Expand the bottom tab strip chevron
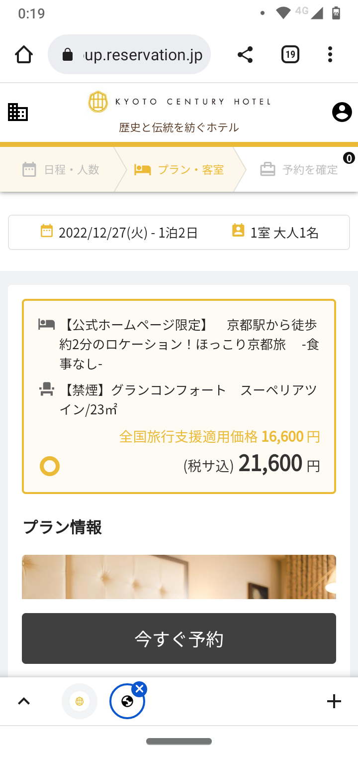 [x=24, y=701]
